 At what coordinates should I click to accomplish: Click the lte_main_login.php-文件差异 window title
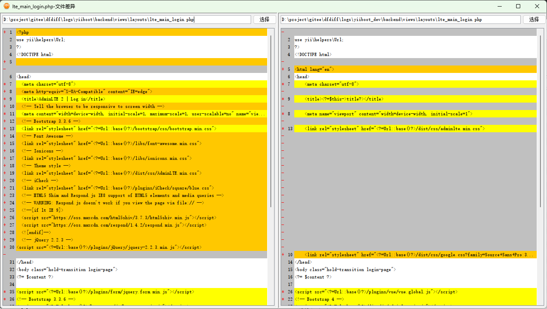pyautogui.click(x=44, y=7)
